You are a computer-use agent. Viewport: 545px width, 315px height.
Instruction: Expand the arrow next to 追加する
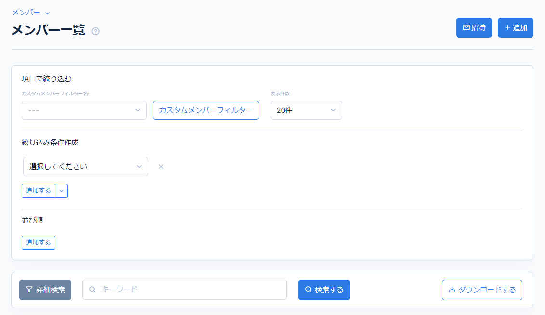coord(62,191)
